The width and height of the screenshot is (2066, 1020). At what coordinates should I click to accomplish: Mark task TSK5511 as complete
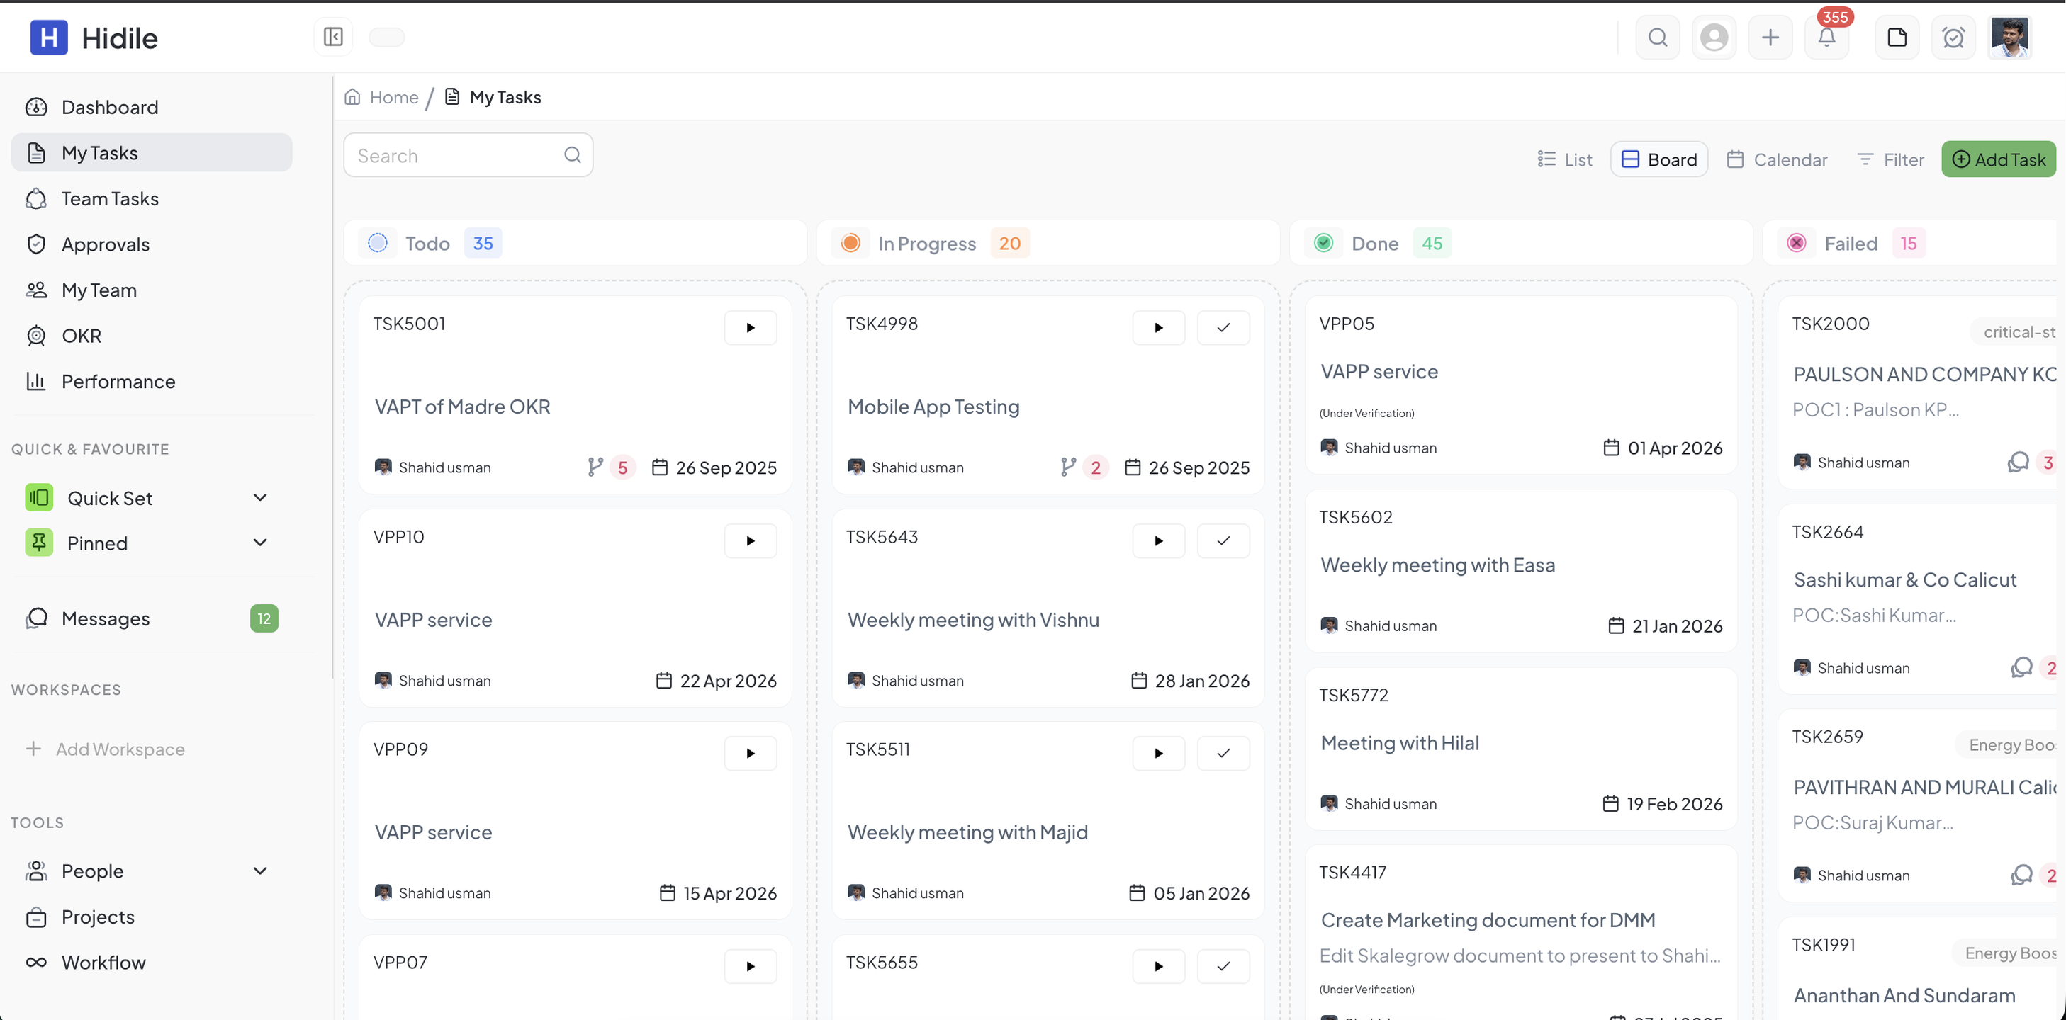coord(1223,753)
